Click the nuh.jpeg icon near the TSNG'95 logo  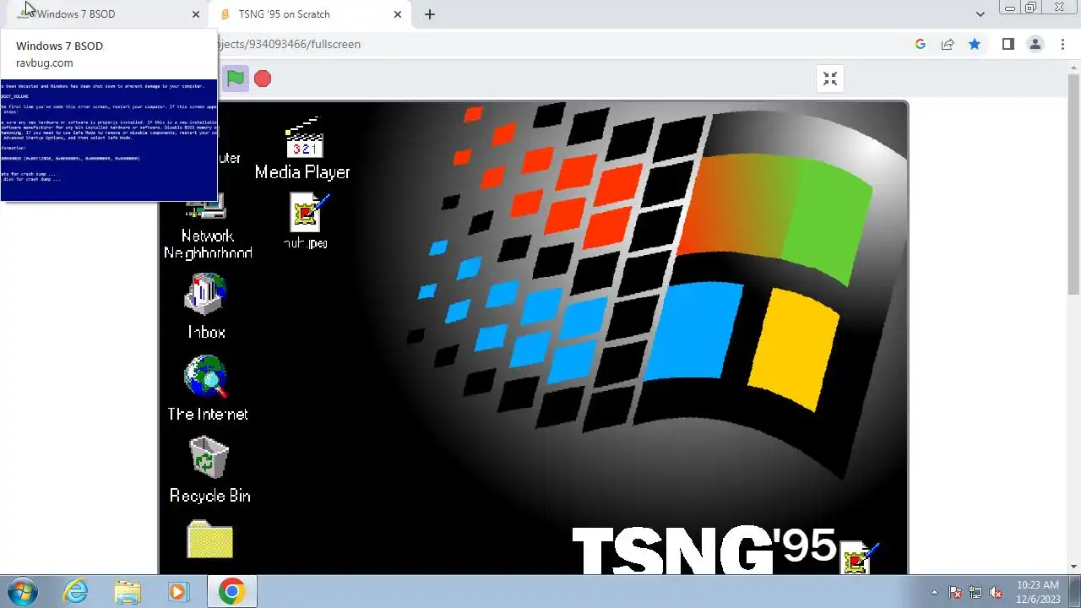(859, 559)
